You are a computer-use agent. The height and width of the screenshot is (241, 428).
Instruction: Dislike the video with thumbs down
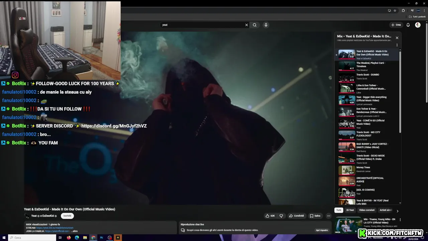(281, 216)
